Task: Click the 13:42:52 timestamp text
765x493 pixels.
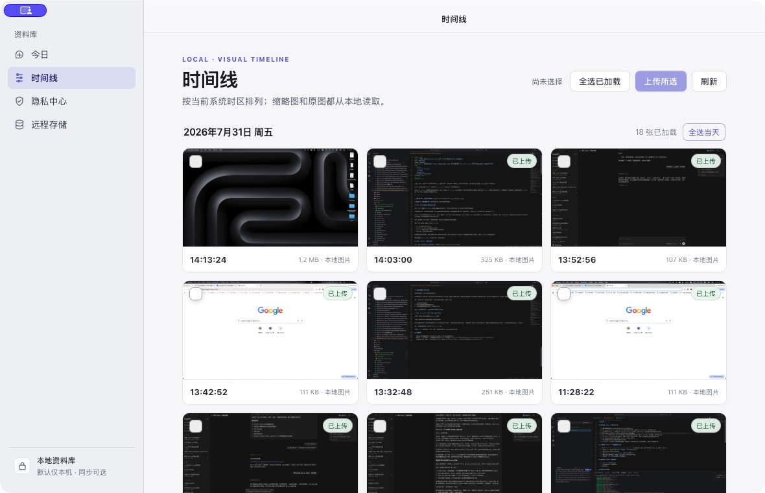Action: pos(209,392)
